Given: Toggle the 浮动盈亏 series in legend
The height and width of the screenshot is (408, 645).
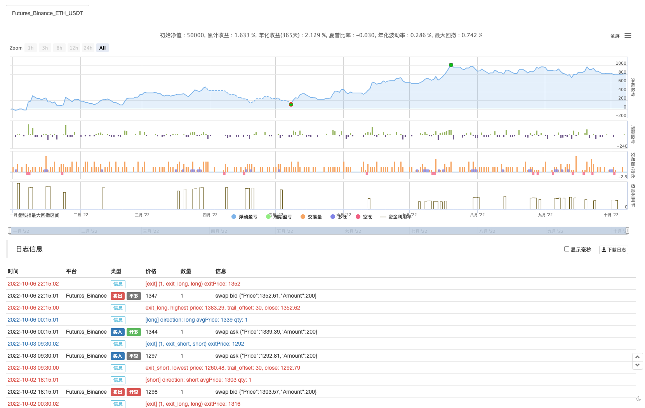Looking at the screenshot, I should (x=244, y=217).
